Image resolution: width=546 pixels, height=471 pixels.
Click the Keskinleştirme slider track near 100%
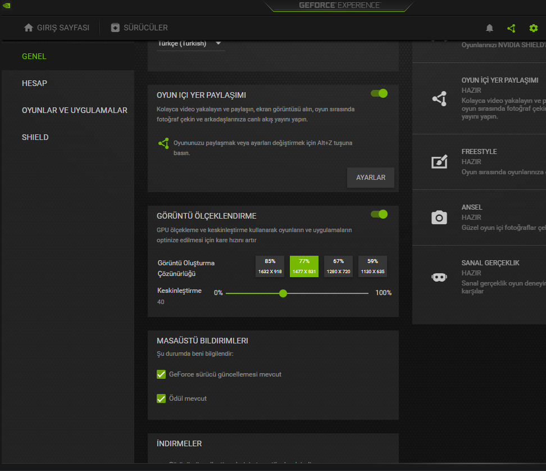click(x=366, y=293)
